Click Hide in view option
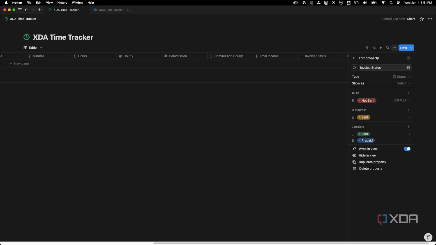 coord(381,155)
